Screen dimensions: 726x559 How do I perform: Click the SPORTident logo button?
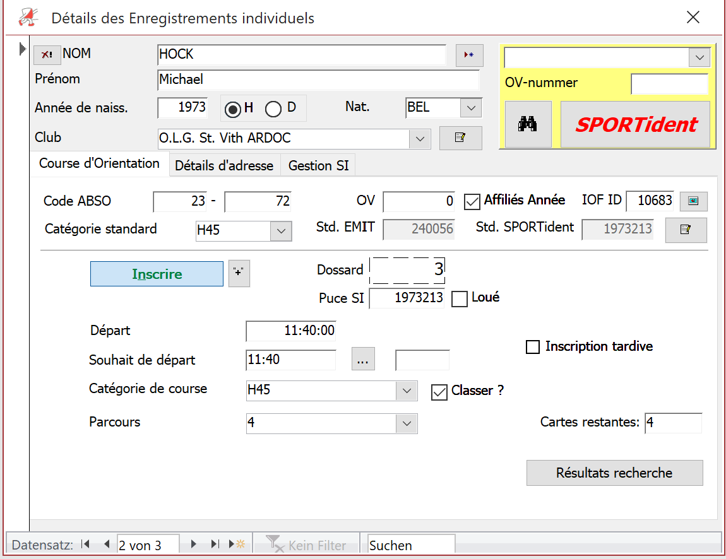635,124
